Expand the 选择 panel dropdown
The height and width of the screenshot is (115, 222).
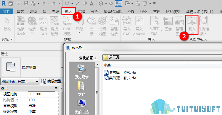tap(7, 39)
